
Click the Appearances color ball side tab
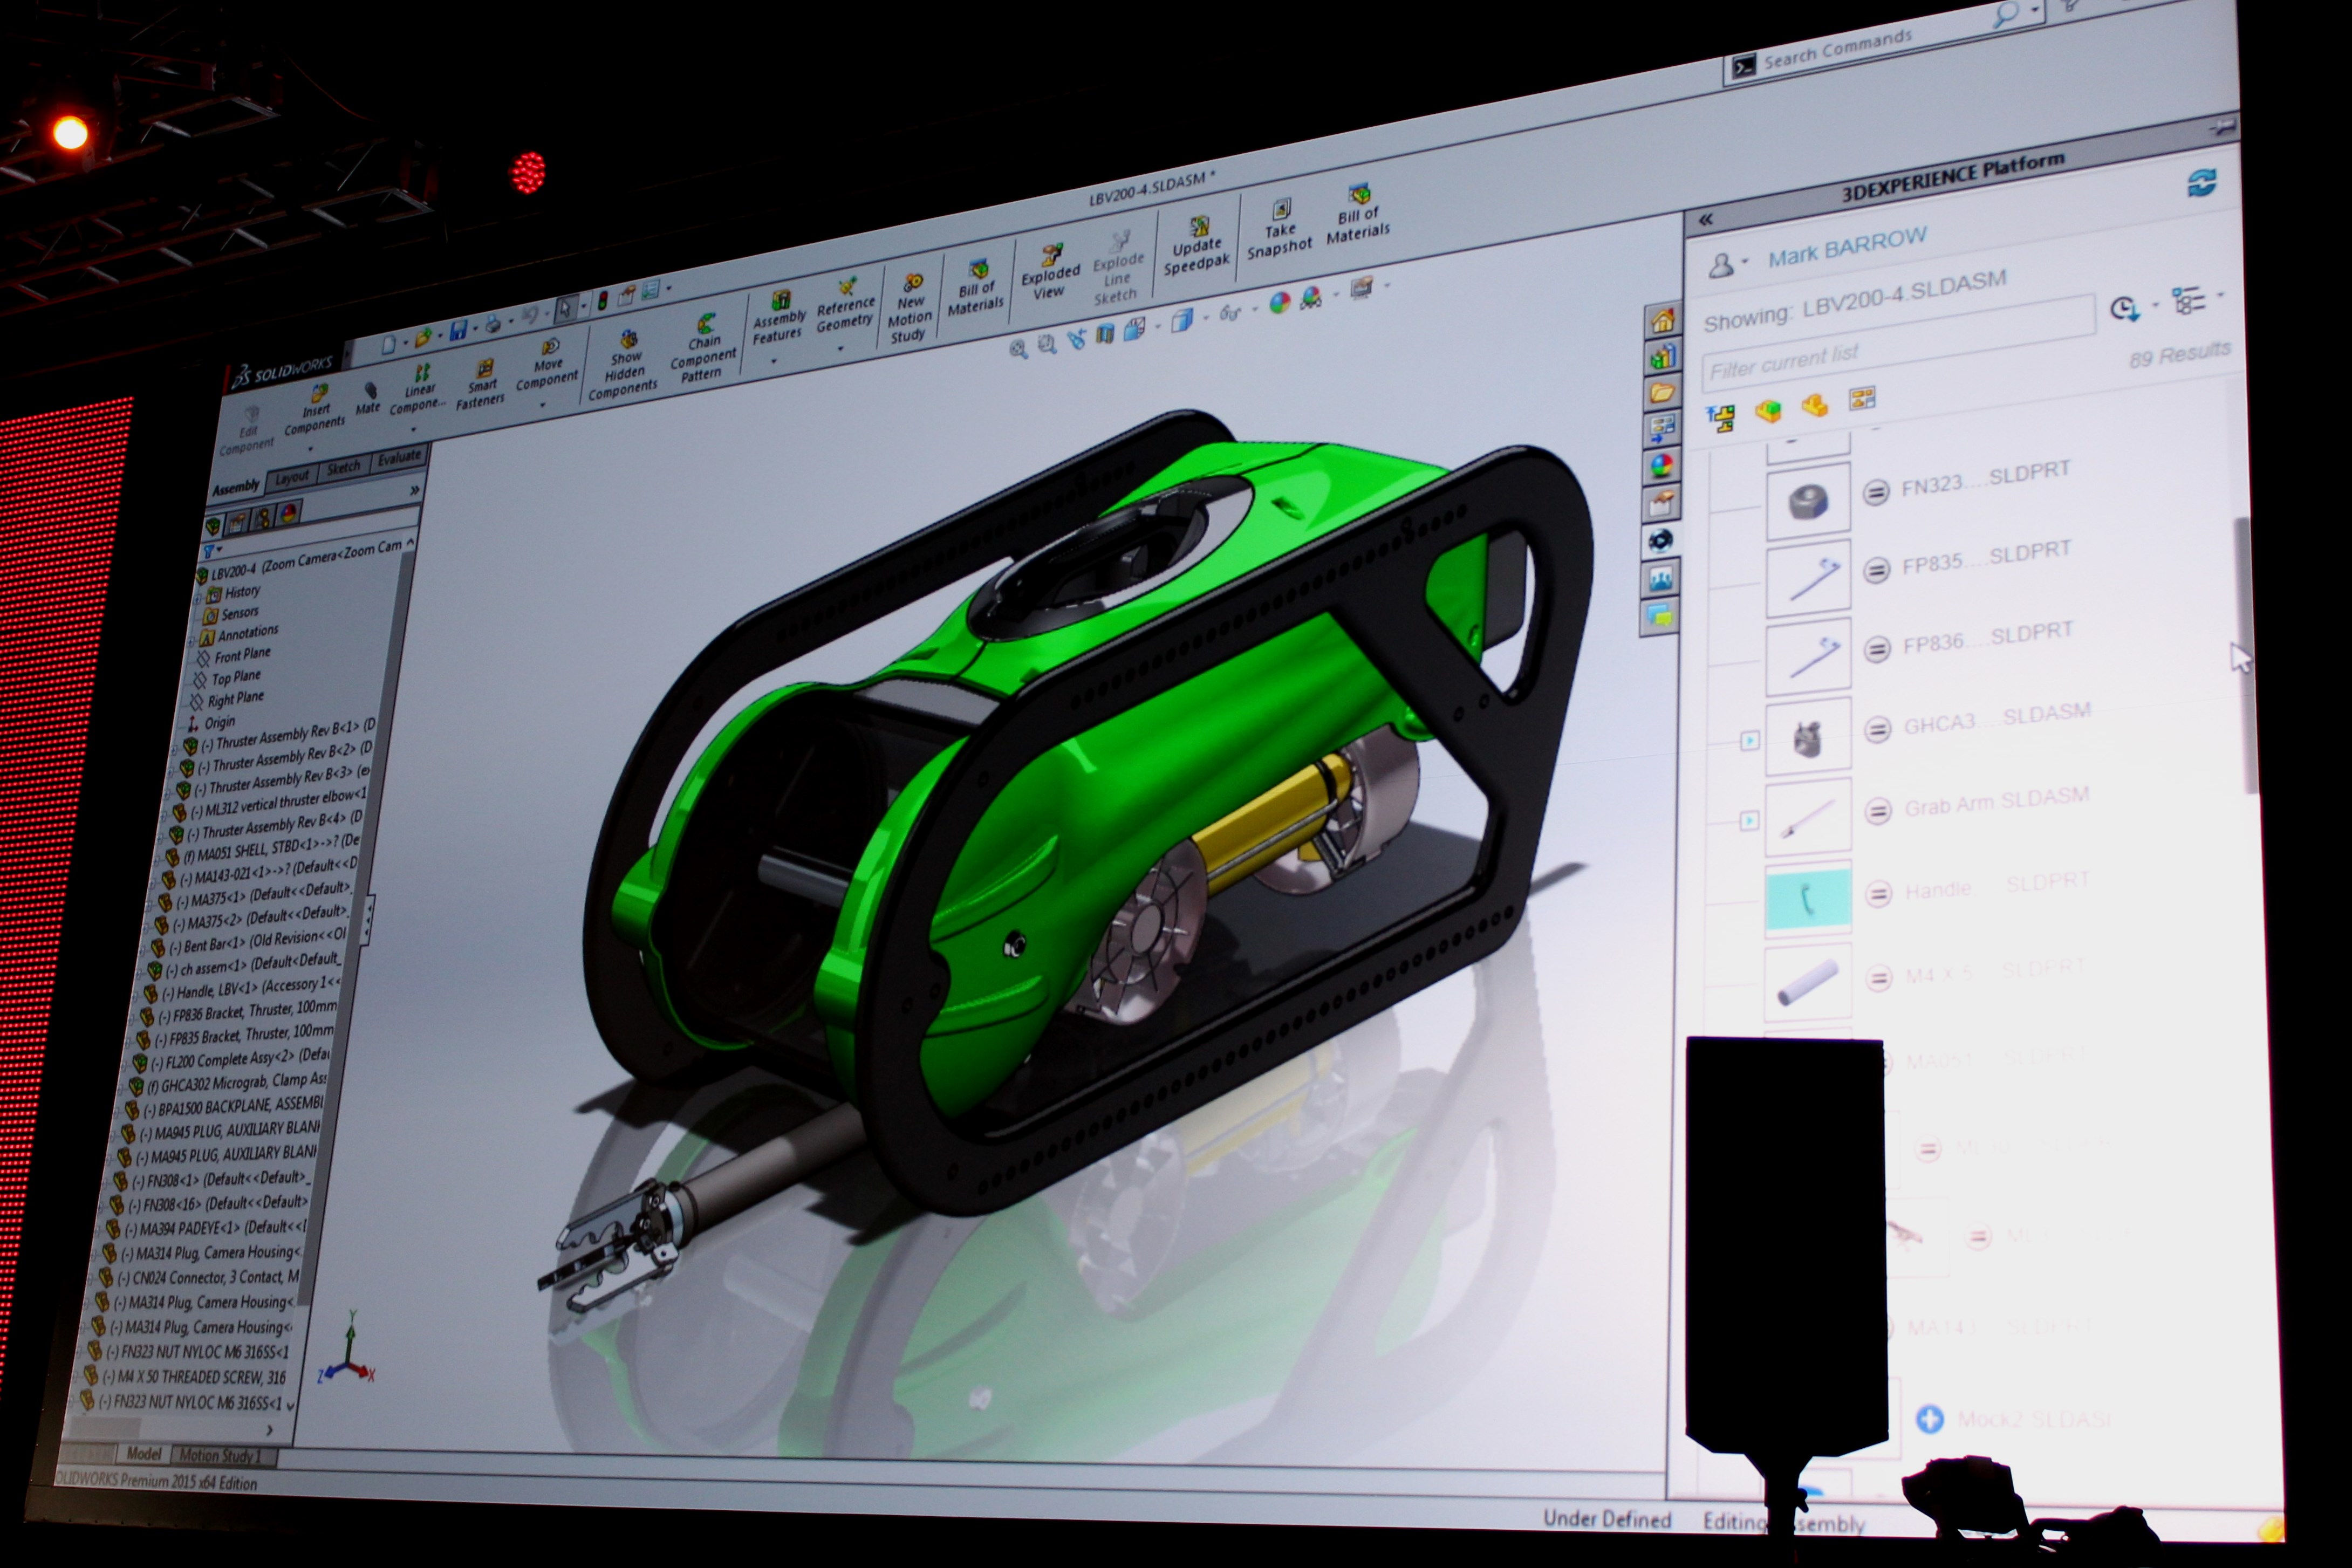(x=1661, y=465)
